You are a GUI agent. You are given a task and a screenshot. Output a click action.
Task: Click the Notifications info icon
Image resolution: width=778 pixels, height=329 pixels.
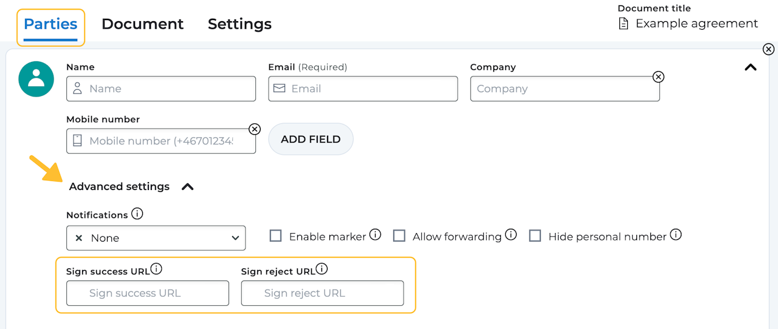[x=137, y=214]
